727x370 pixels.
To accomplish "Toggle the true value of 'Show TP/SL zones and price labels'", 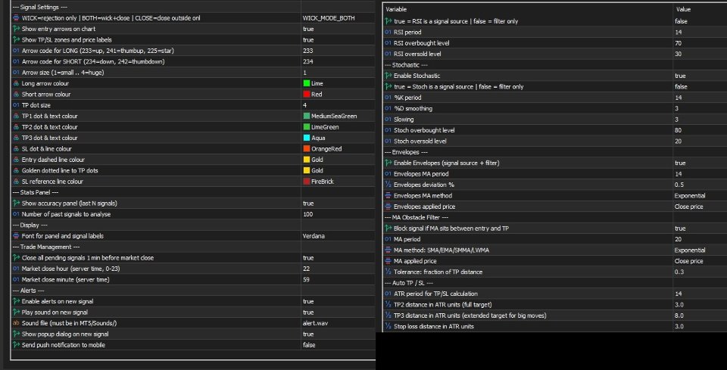I will (308, 40).
